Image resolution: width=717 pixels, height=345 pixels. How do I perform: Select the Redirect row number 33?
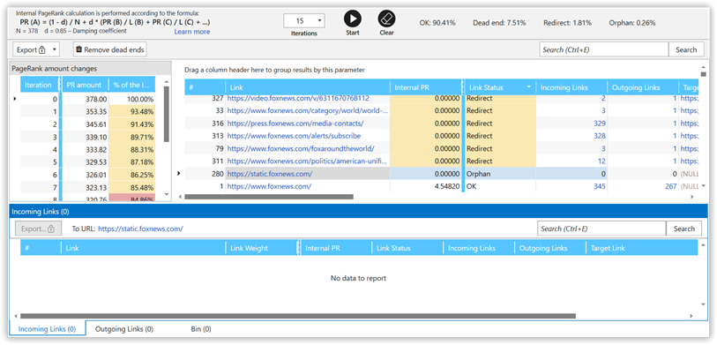pyautogui.click(x=443, y=110)
